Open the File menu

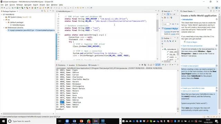(x=2, y=5)
